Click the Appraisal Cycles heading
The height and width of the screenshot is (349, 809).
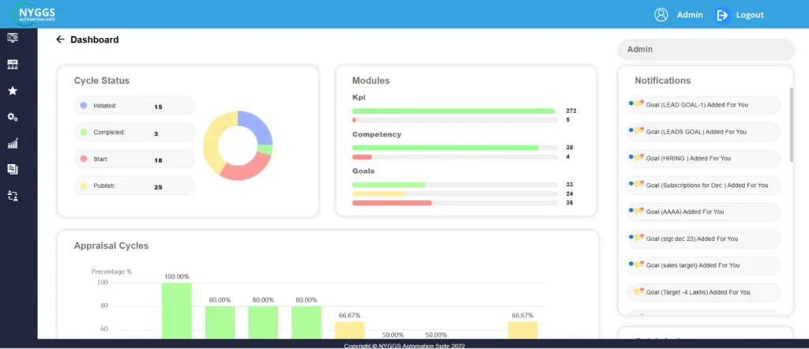[x=111, y=246]
